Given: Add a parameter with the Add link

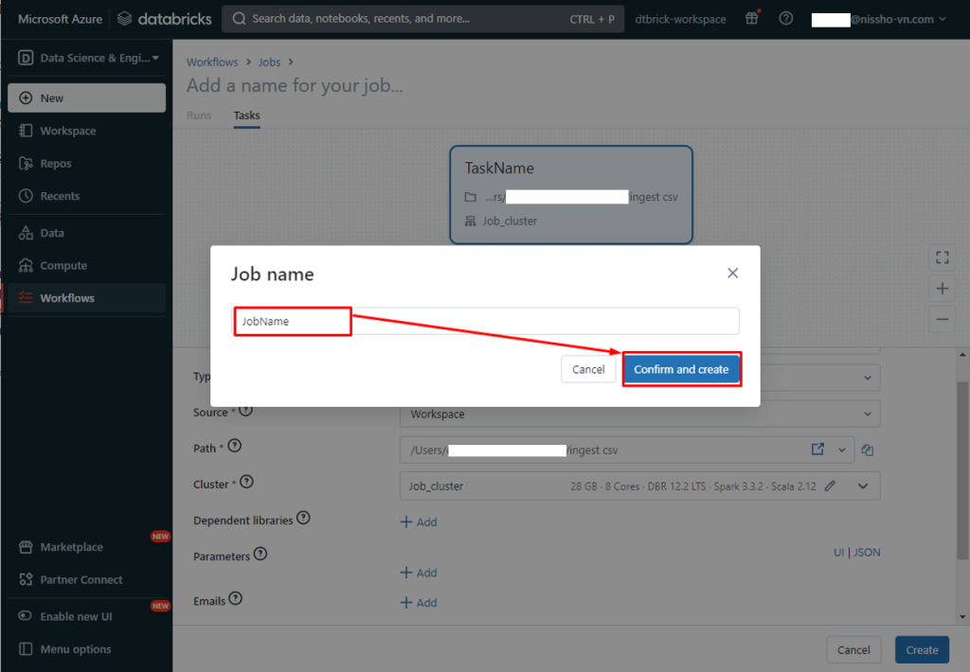Looking at the screenshot, I should click(419, 573).
